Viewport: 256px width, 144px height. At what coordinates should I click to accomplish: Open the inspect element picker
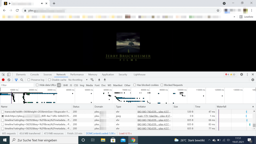(3, 74)
